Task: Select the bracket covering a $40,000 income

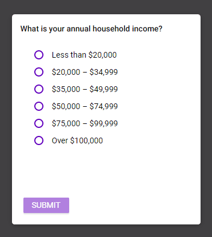Action: [x=39, y=89]
